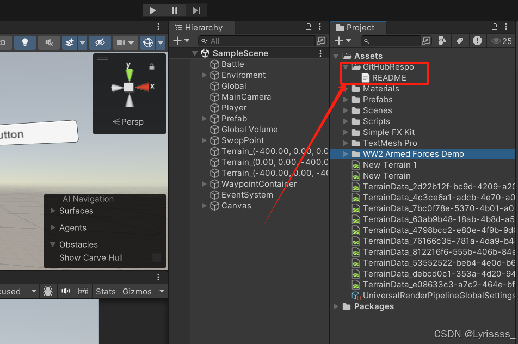The image size is (518, 344).
Task: Expand the Packages folder
Action: point(336,306)
